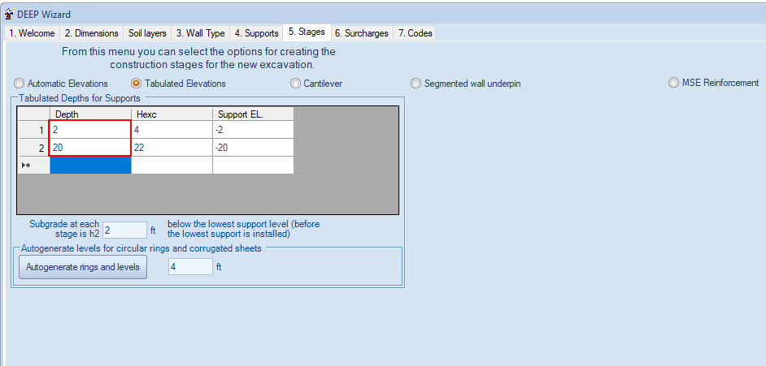Go to the Soil layers tab
The width and height of the screenshot is (766, 366).
(147, 33)
